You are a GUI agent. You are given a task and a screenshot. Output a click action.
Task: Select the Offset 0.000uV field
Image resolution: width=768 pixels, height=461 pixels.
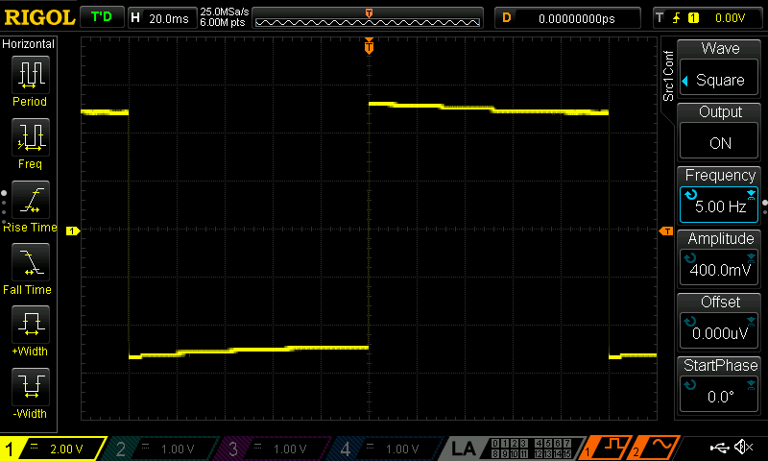click(719, 331)
